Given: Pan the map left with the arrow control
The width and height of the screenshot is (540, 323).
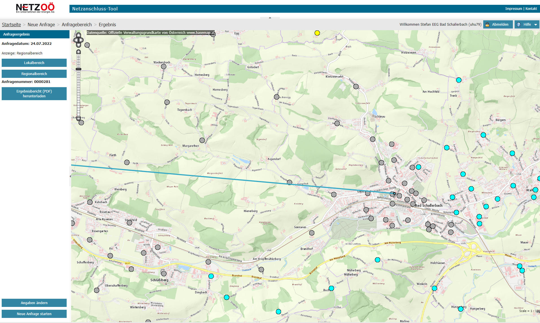Looking at the screenshot, I should coord(75,40).
